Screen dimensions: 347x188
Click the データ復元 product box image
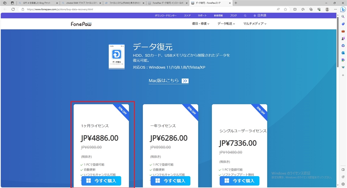pos(117,57)
